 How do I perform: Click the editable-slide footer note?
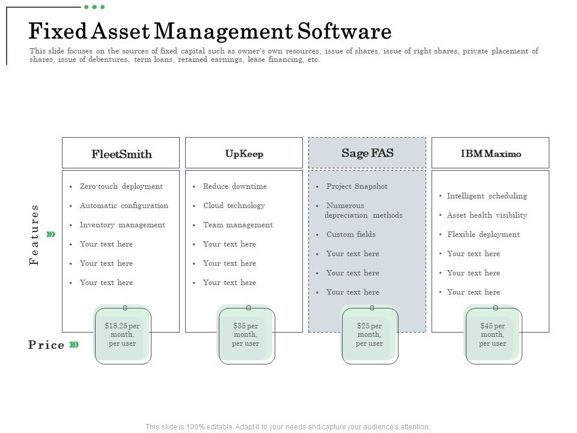coord(287,427)
